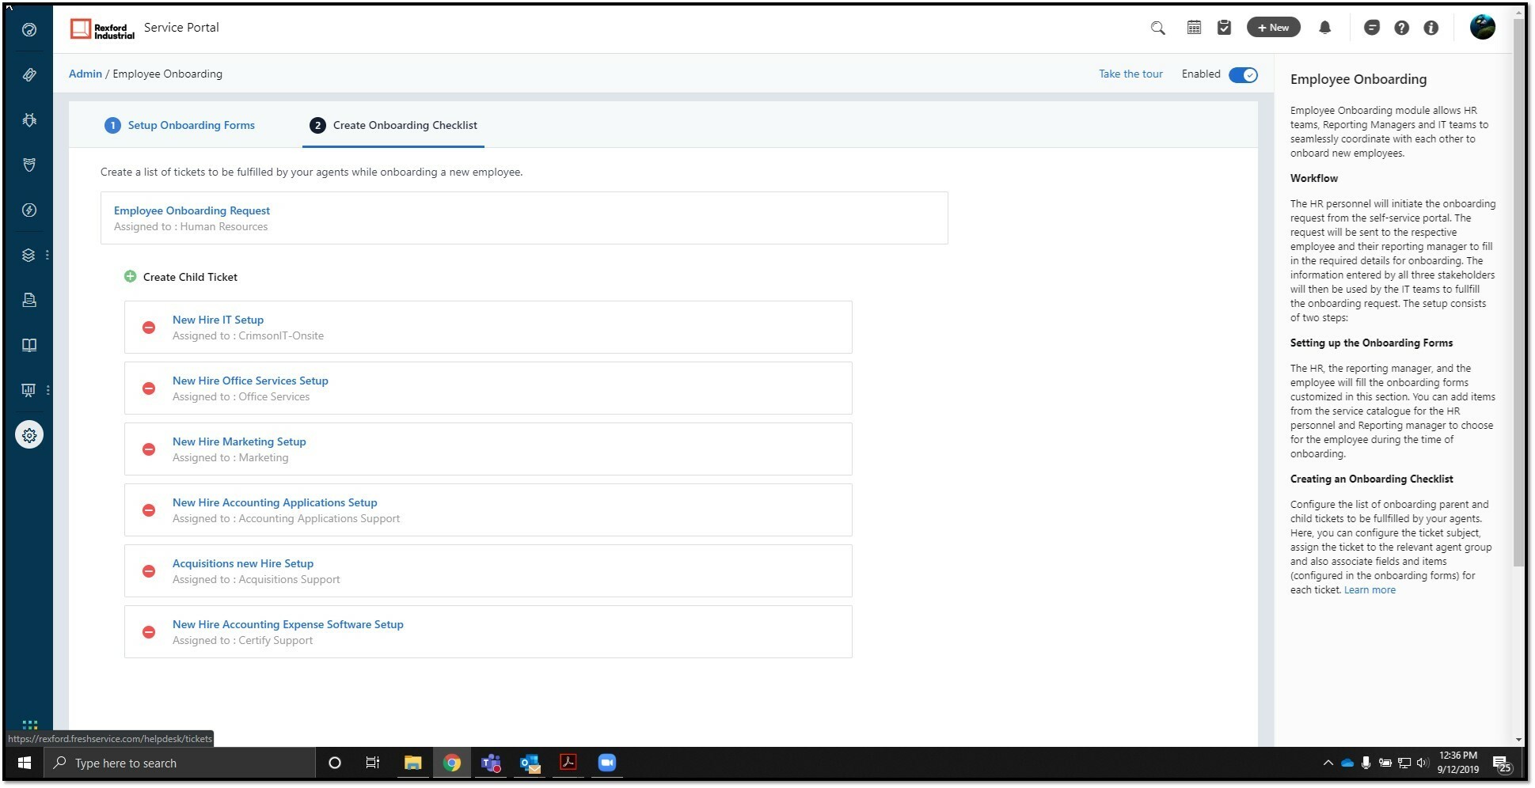The height and width of the screenshot is (788, 1535).
Task: Open the calendar icon in header
Action: pos(1194,28)
